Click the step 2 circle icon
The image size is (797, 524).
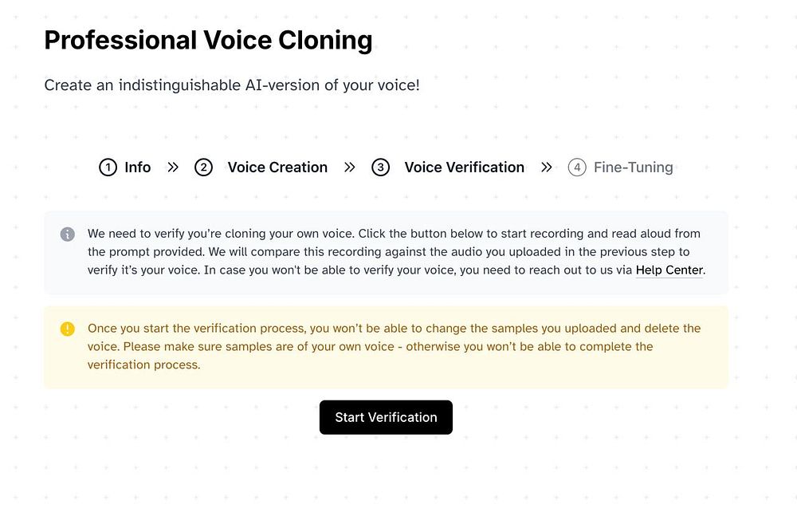click(203, 167)
